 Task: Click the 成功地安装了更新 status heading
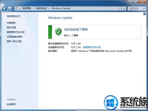click(x=76, y=29)
